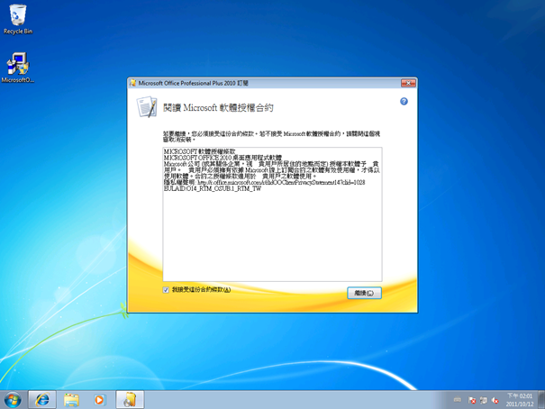Open the Windows Start menu orb
This screenshot has height=409, width=545.
click(x=13, y=400)
